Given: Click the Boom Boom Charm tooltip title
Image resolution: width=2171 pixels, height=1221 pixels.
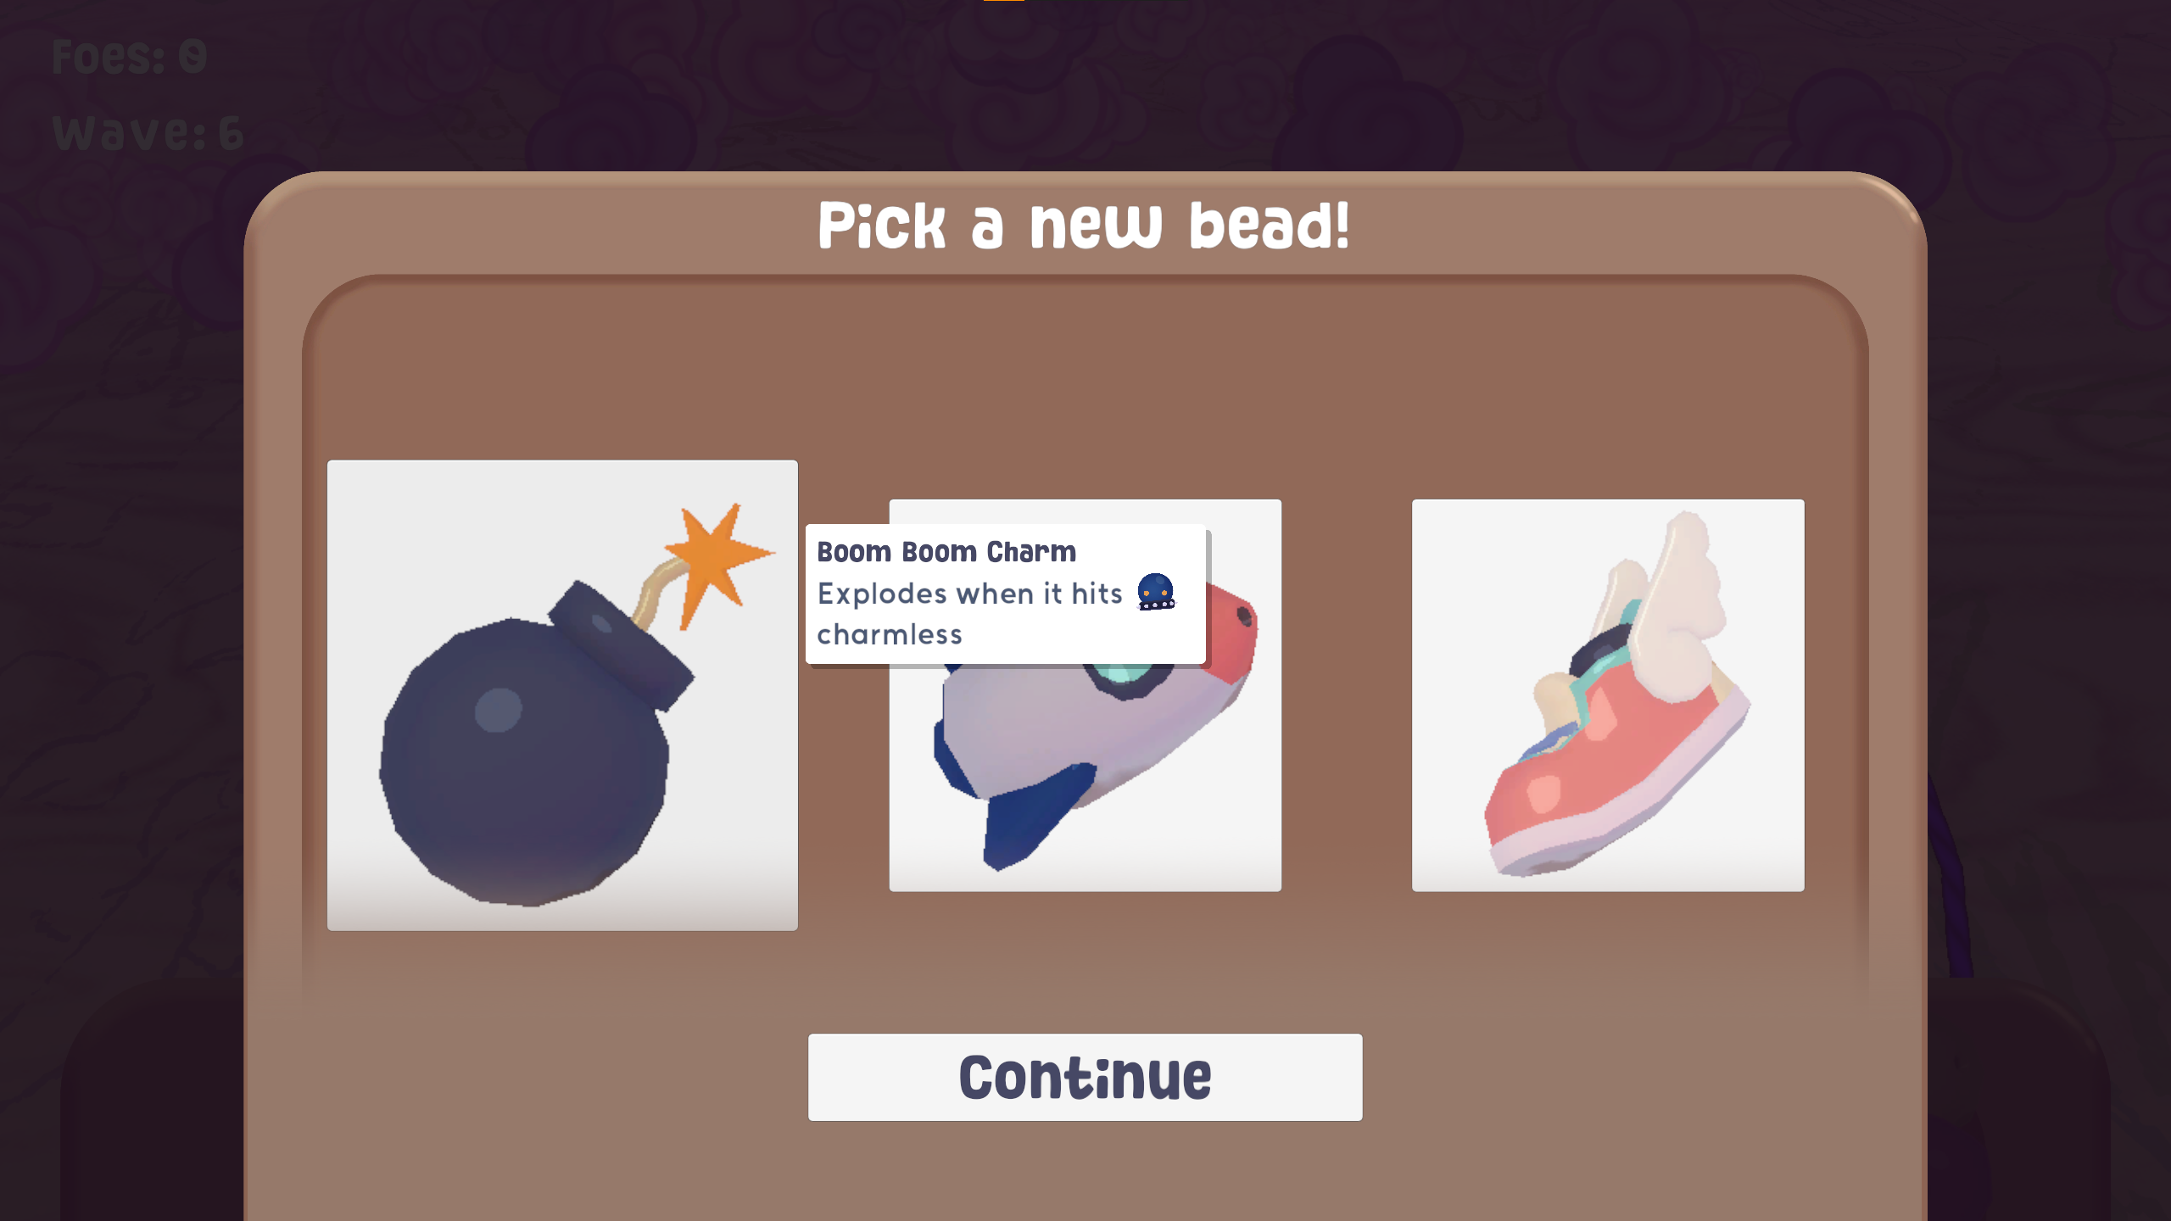Looking at the screenshot, I should 946,552.
